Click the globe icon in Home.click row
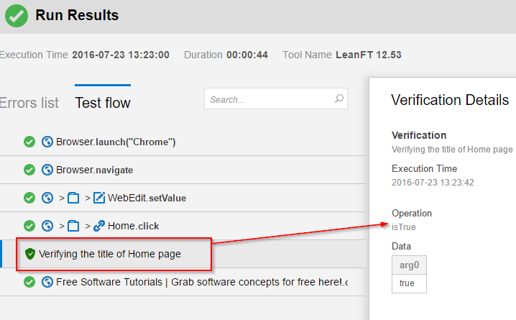 pyautogui.click(x=48, y=226)
